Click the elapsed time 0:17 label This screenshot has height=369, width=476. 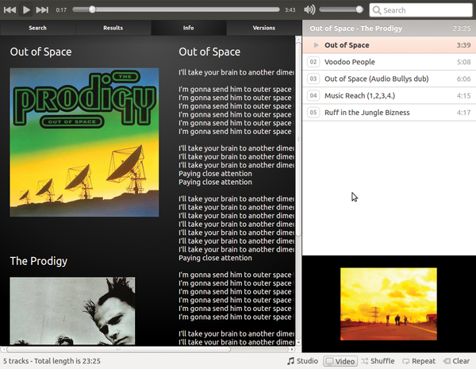click(61, 10)
